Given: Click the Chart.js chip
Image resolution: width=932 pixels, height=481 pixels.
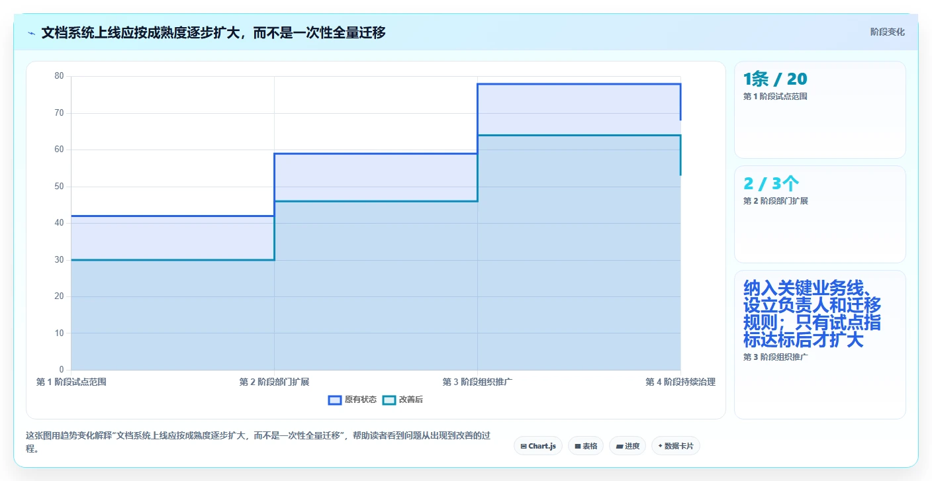Looking at the screenshot, I should 538,446.
